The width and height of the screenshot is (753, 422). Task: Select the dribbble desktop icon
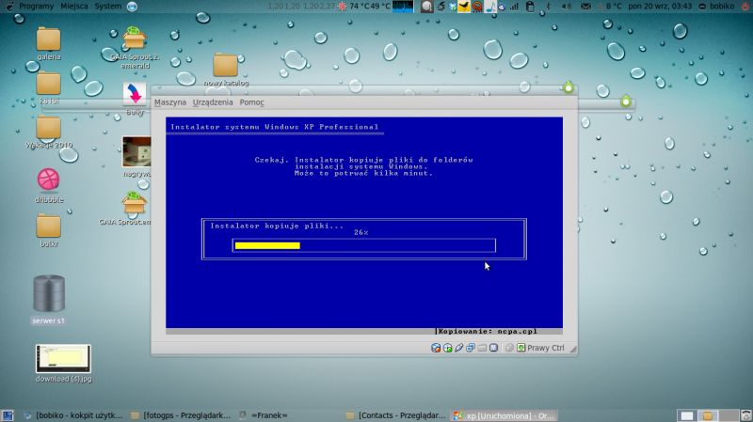[x=49, y=185]
